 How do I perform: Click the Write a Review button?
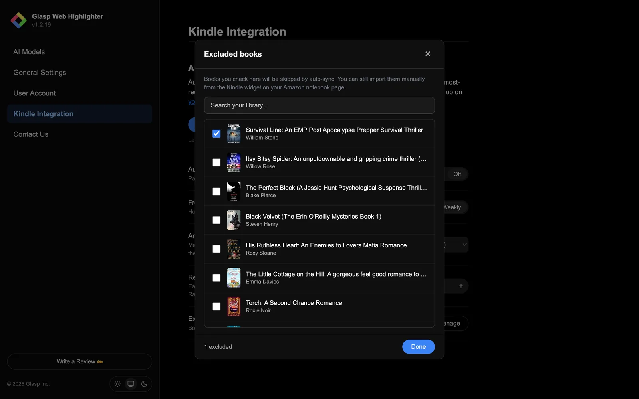[79, 361]
